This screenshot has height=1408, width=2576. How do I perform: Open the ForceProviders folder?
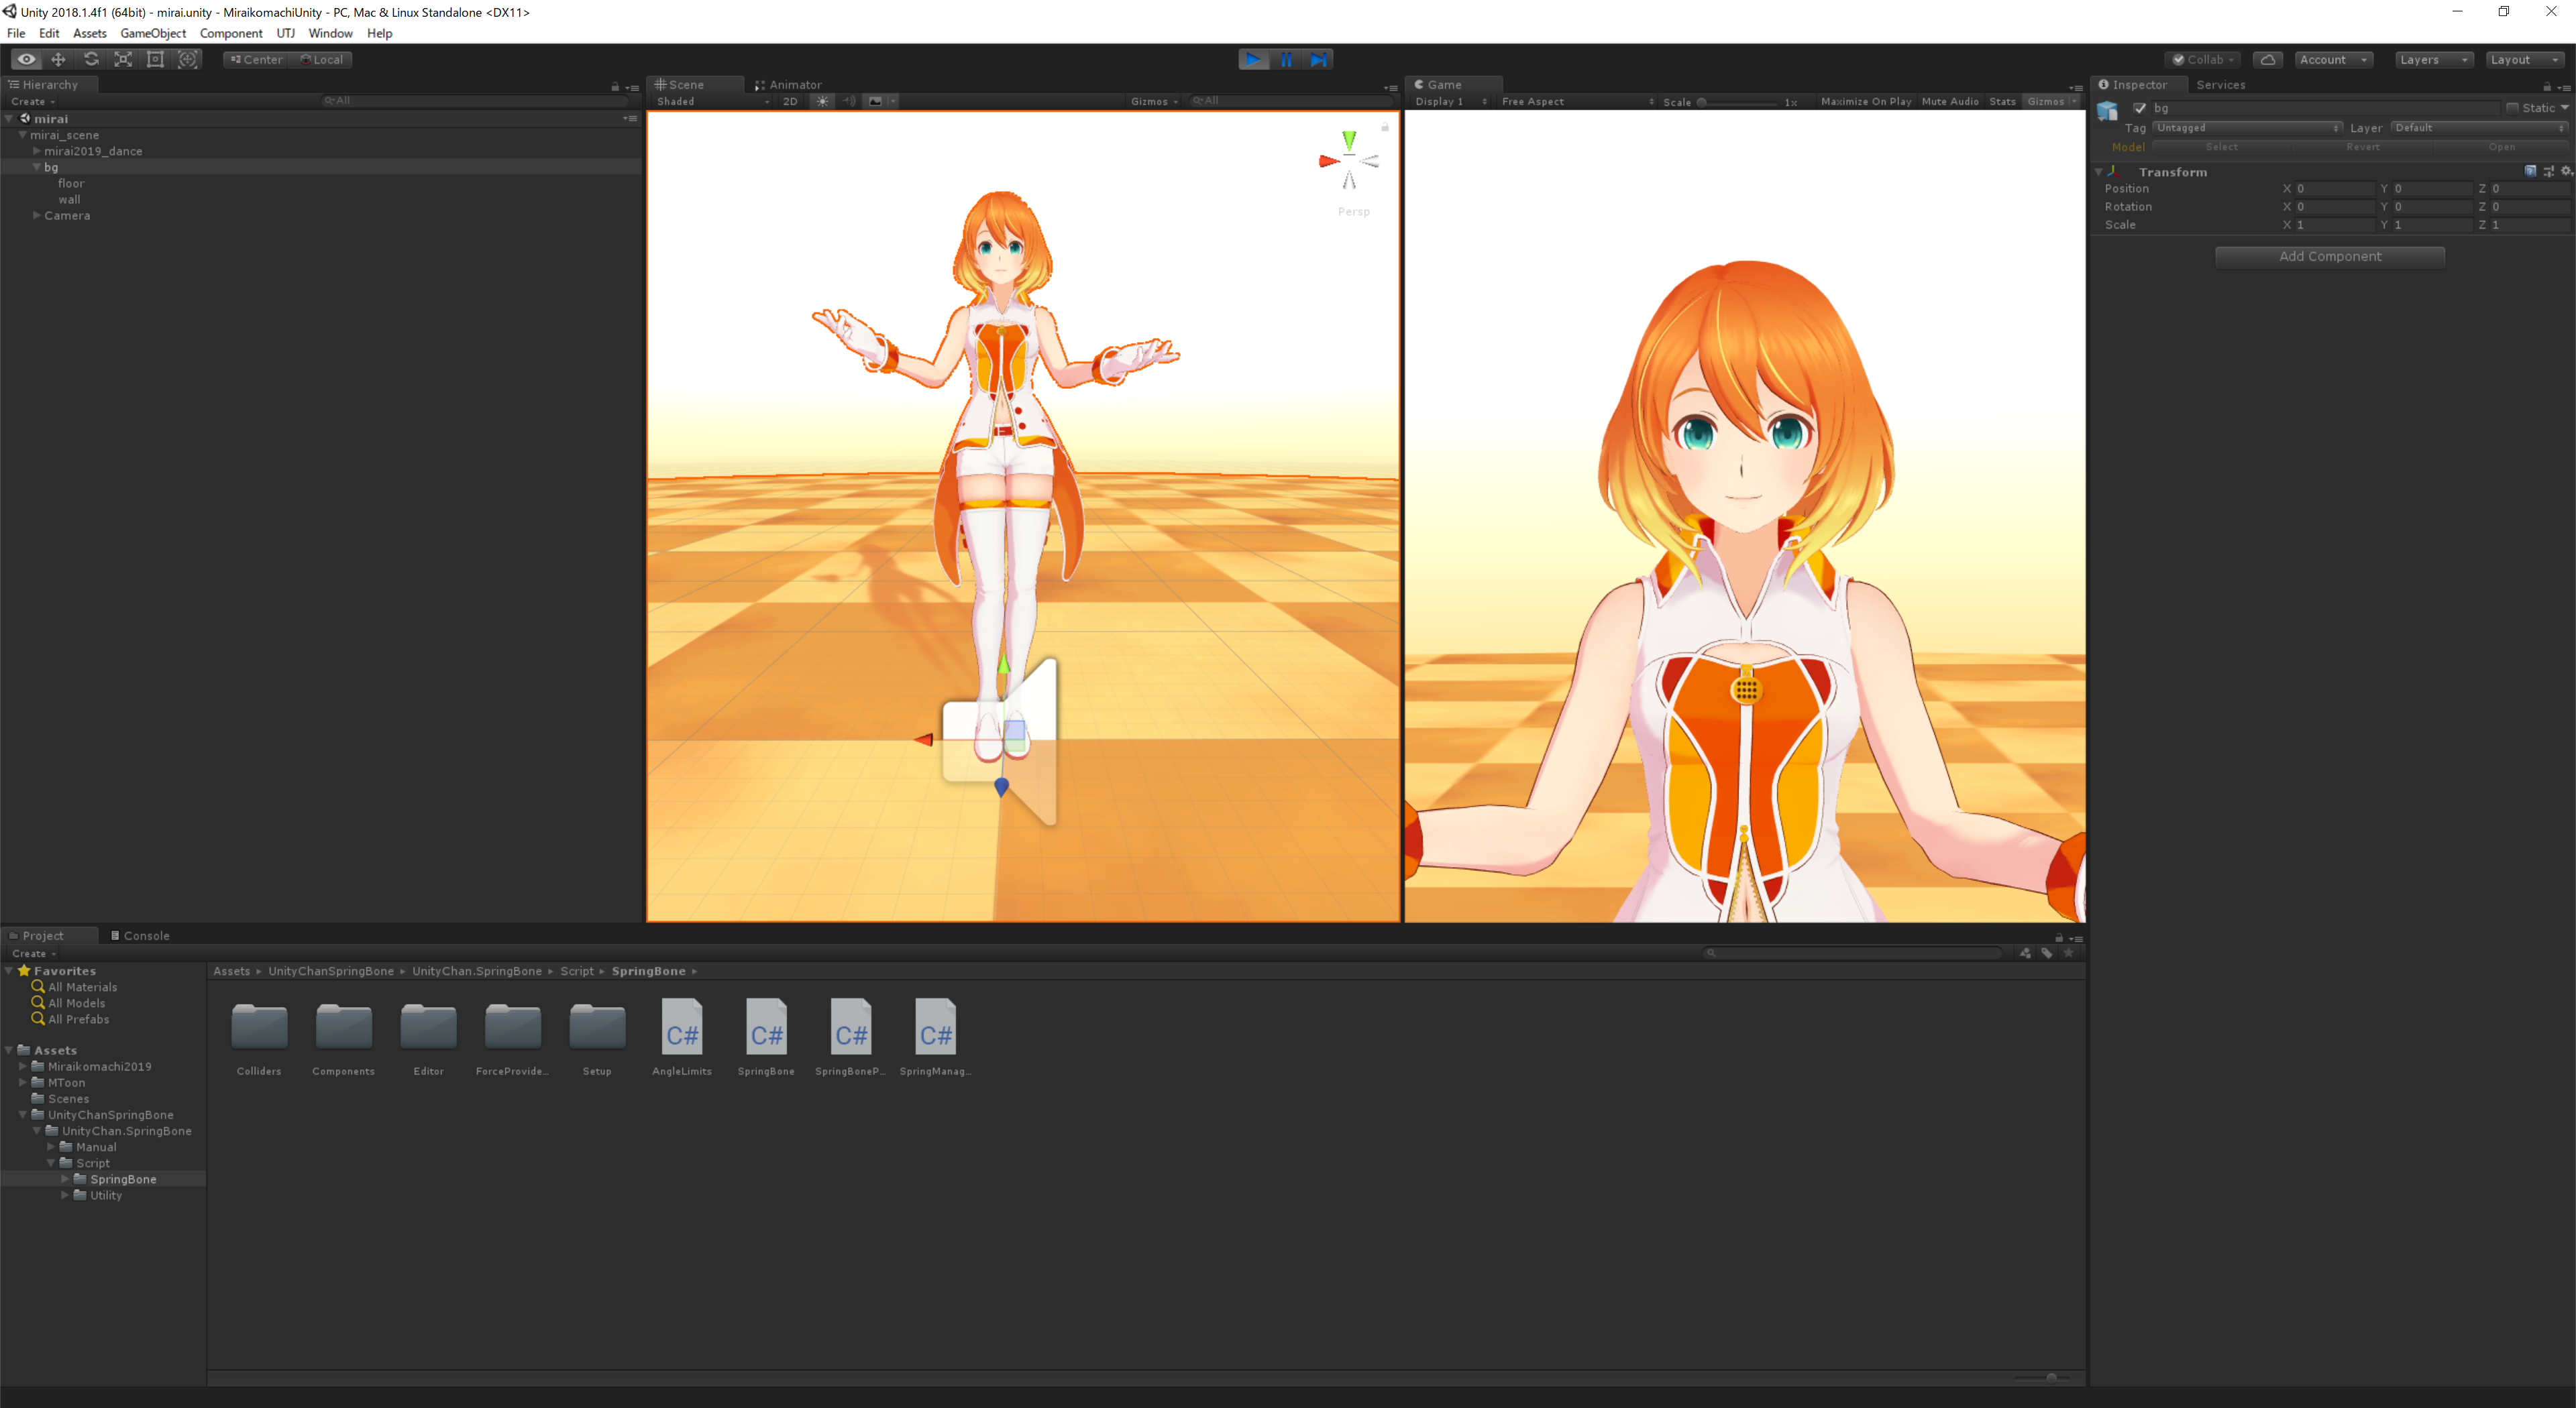pyautogui.click(x=512, y=1037)
